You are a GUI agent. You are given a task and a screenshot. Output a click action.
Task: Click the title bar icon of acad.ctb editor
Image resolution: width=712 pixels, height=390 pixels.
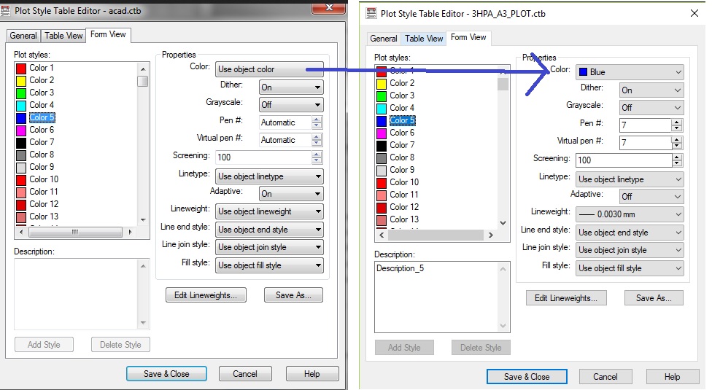pyautogui.click(x=5, y=10)
